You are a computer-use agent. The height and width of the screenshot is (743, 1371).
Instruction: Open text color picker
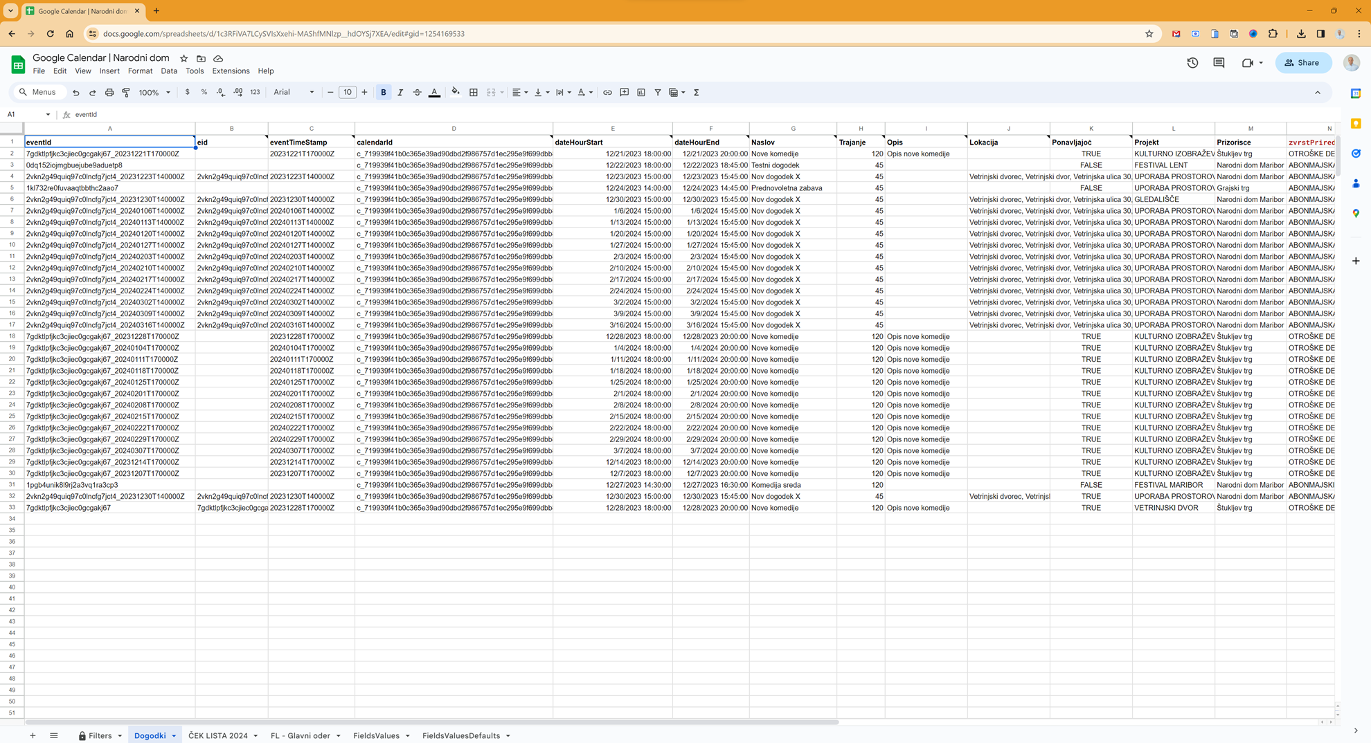point(434,93)
